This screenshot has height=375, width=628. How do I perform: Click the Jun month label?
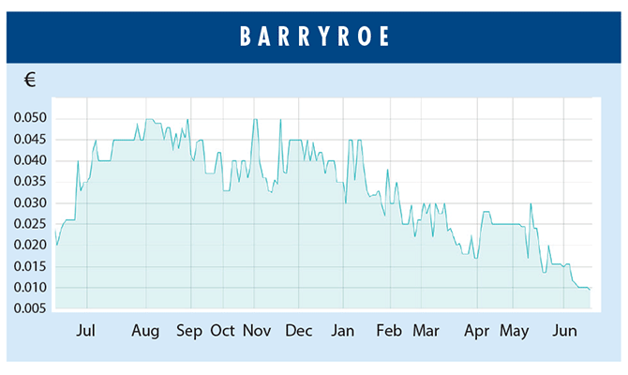tap(564, 331)
